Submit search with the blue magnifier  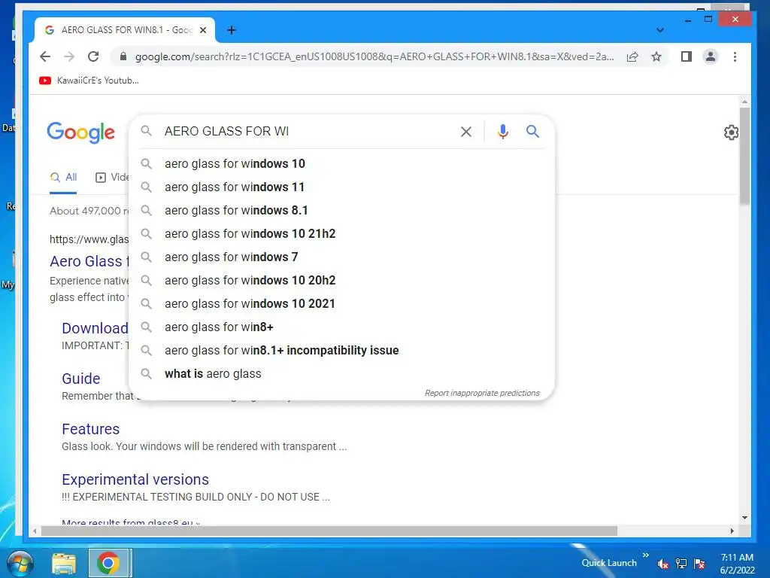coord(533,131)
